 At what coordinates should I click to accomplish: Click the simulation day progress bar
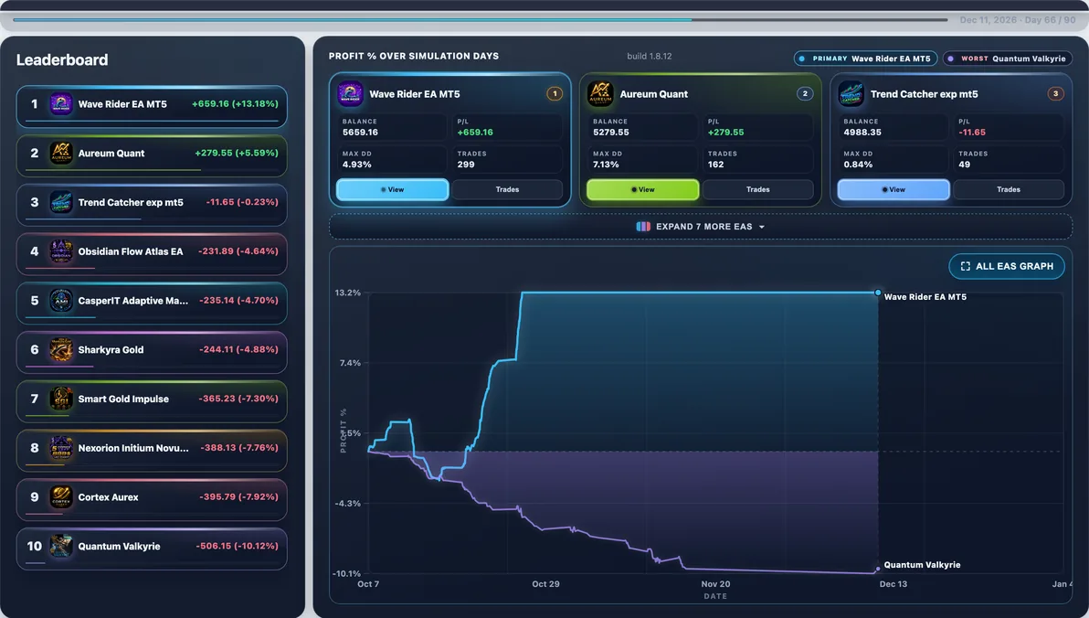click(x=481, y=19)
